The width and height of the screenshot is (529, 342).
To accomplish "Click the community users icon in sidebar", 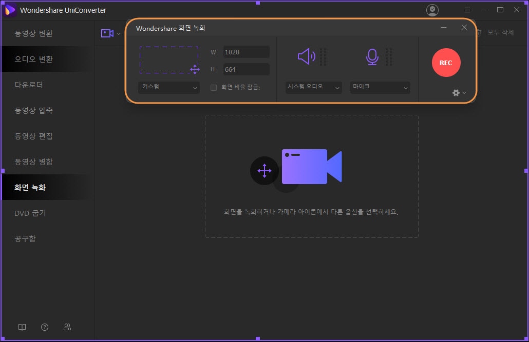I will pos(67,327).
